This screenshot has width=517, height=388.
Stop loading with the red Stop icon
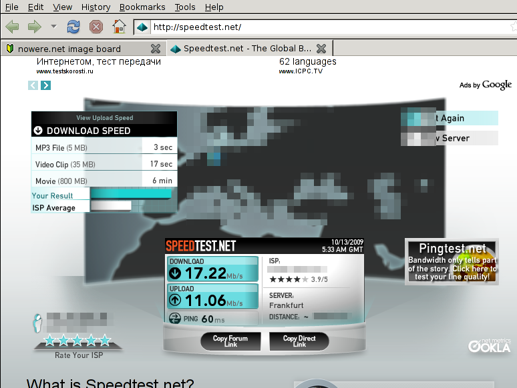pyautogui.click(x=96, y=27)
